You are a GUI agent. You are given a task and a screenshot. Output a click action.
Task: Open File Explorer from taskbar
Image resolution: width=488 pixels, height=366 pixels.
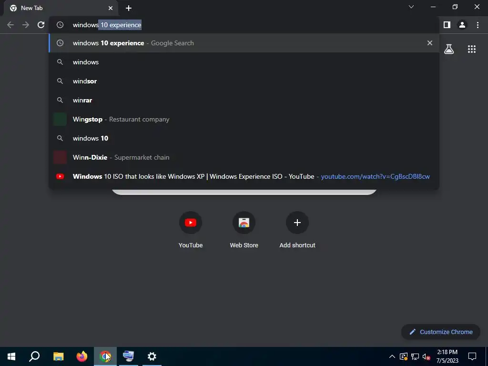pyautogui.click(x=58, y=356)
